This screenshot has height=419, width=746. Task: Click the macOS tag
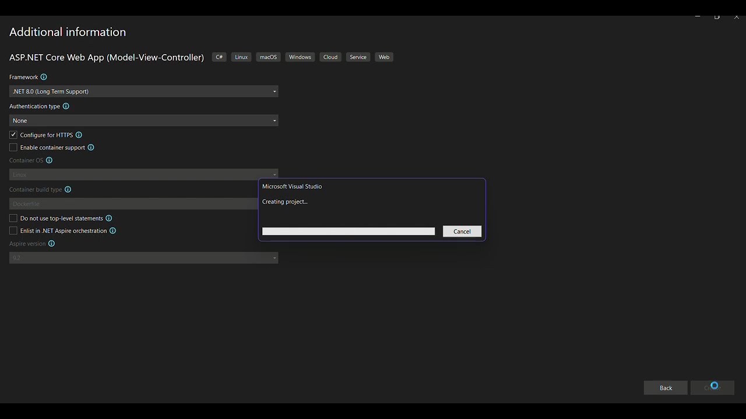pyautogui.click(x=268, y=57)
